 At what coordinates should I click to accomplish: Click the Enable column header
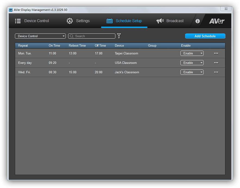186,46
